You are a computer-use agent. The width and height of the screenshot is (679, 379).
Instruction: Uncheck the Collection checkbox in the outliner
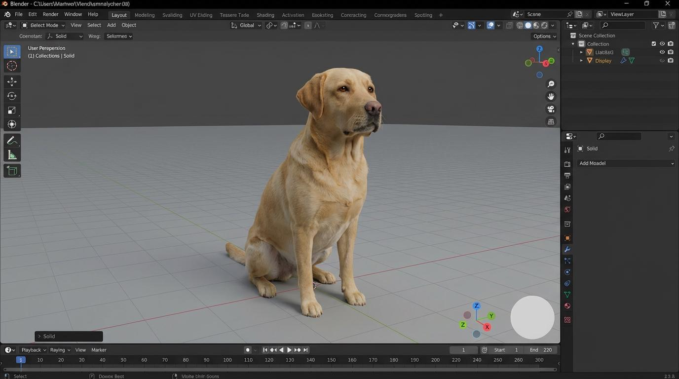653,43
